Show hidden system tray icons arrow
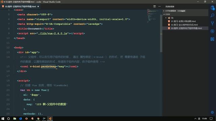 pyautogui.click(x=195, y=119)
